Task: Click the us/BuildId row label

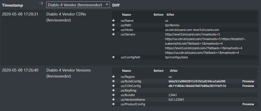Action: [128, 95]
